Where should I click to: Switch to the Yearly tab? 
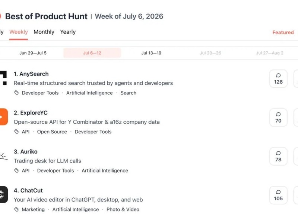[68, 32]
